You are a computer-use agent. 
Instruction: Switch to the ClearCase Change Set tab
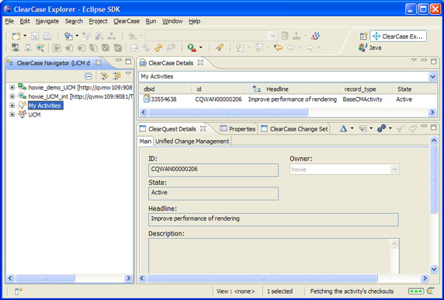[x=294, y=129]
